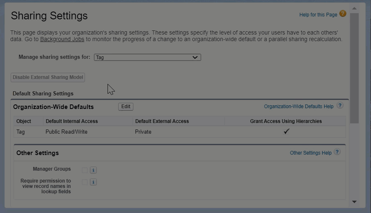Open the Help for this Page link

318,15
